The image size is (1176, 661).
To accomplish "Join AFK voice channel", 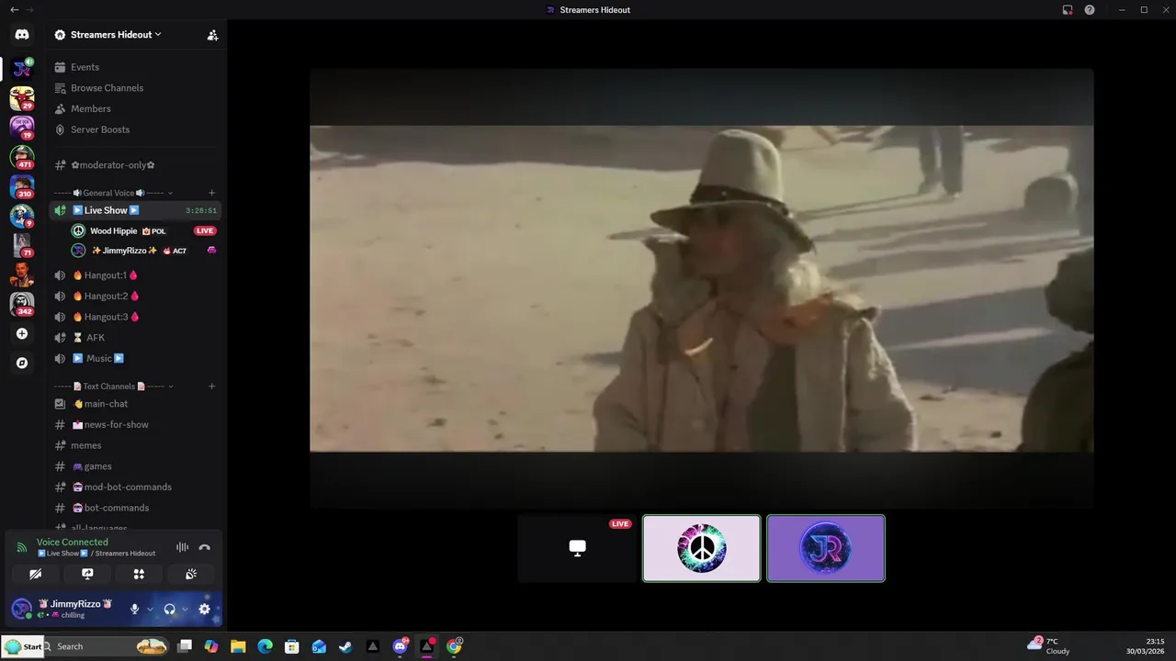I will click(135, 338).
